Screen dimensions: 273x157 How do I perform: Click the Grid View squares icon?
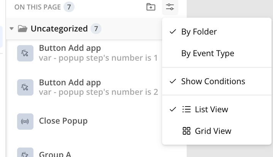(x=186, y=131)
